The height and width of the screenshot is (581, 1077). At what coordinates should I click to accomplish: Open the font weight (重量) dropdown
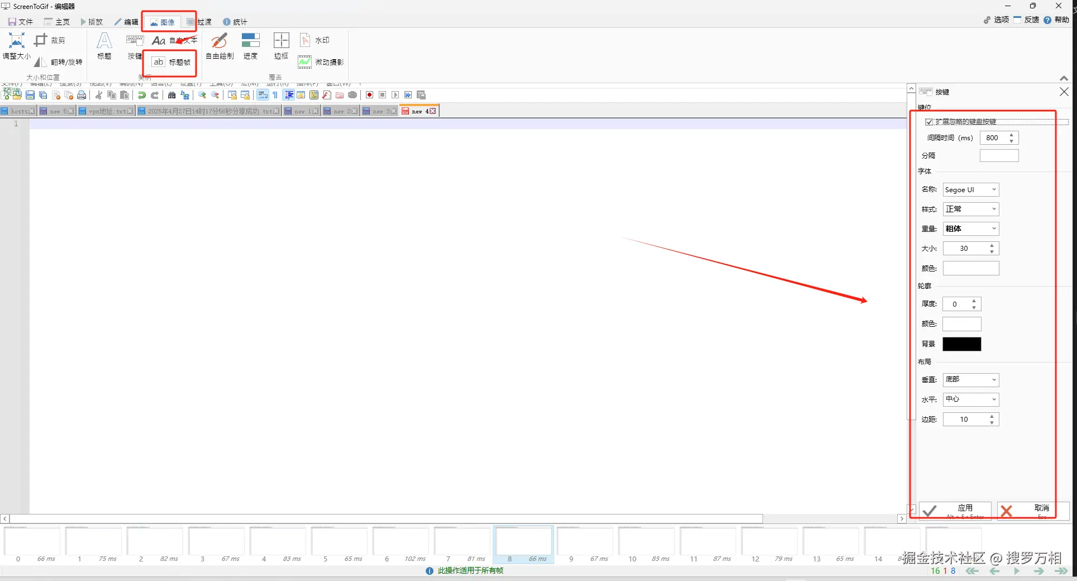tap(971, 229)
